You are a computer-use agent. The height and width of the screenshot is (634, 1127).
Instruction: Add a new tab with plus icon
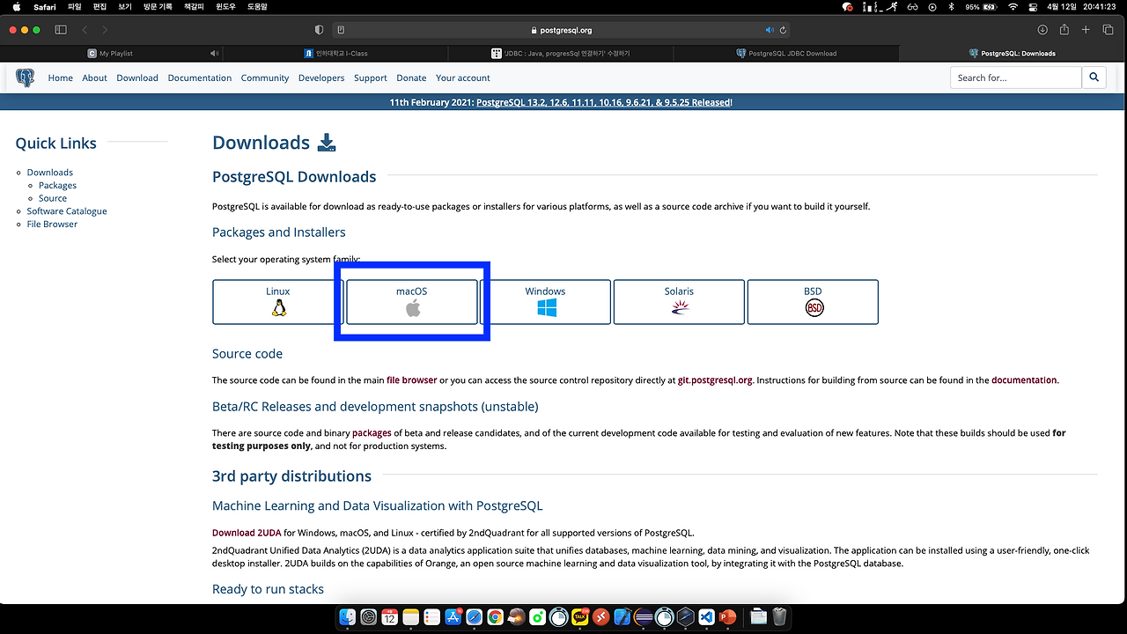click(1086, 29)
